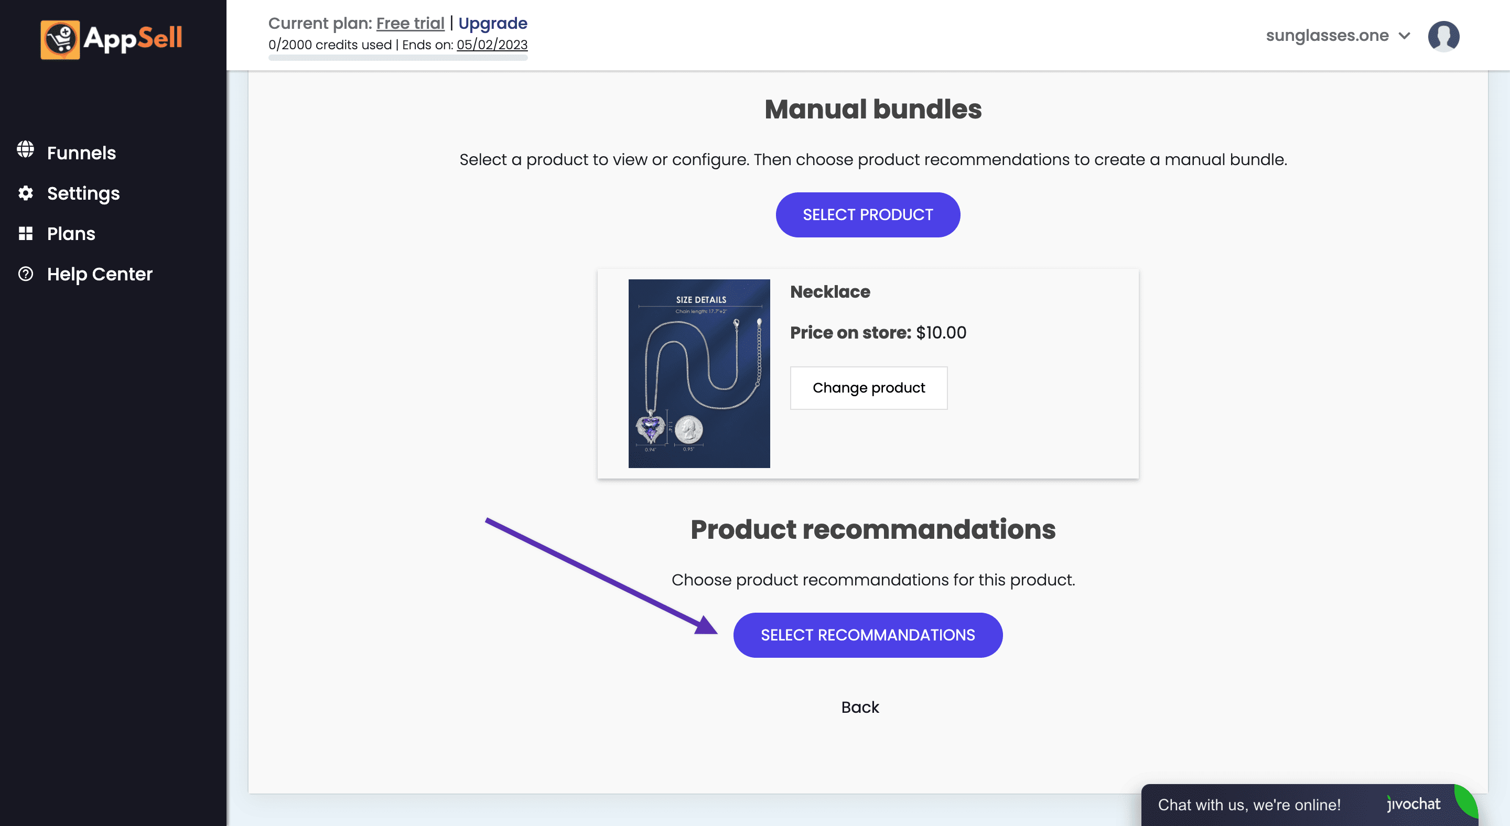Click the Back link
This screenshot has height=826, width=1510.
860,707
